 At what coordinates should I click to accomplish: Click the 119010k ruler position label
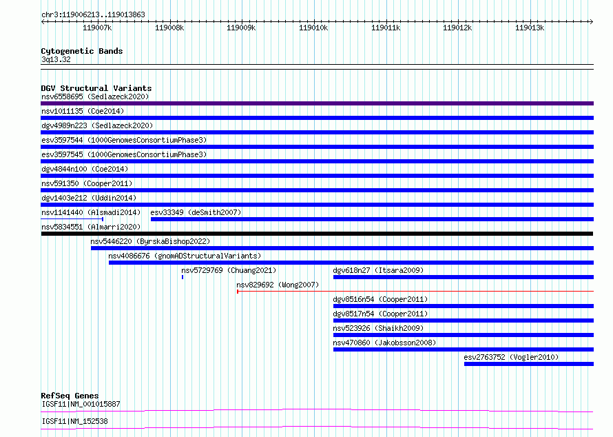click(x=313, y=28)
